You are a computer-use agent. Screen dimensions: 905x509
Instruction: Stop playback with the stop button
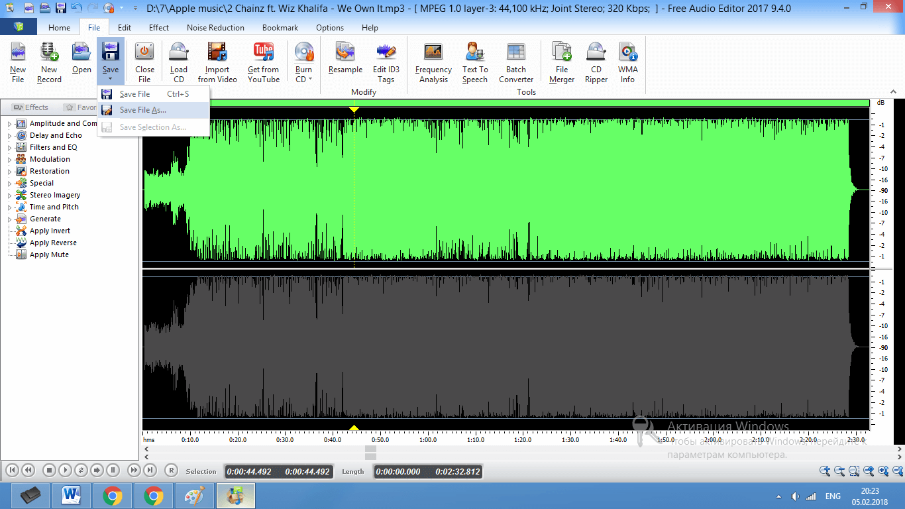(x=49, y=471)
